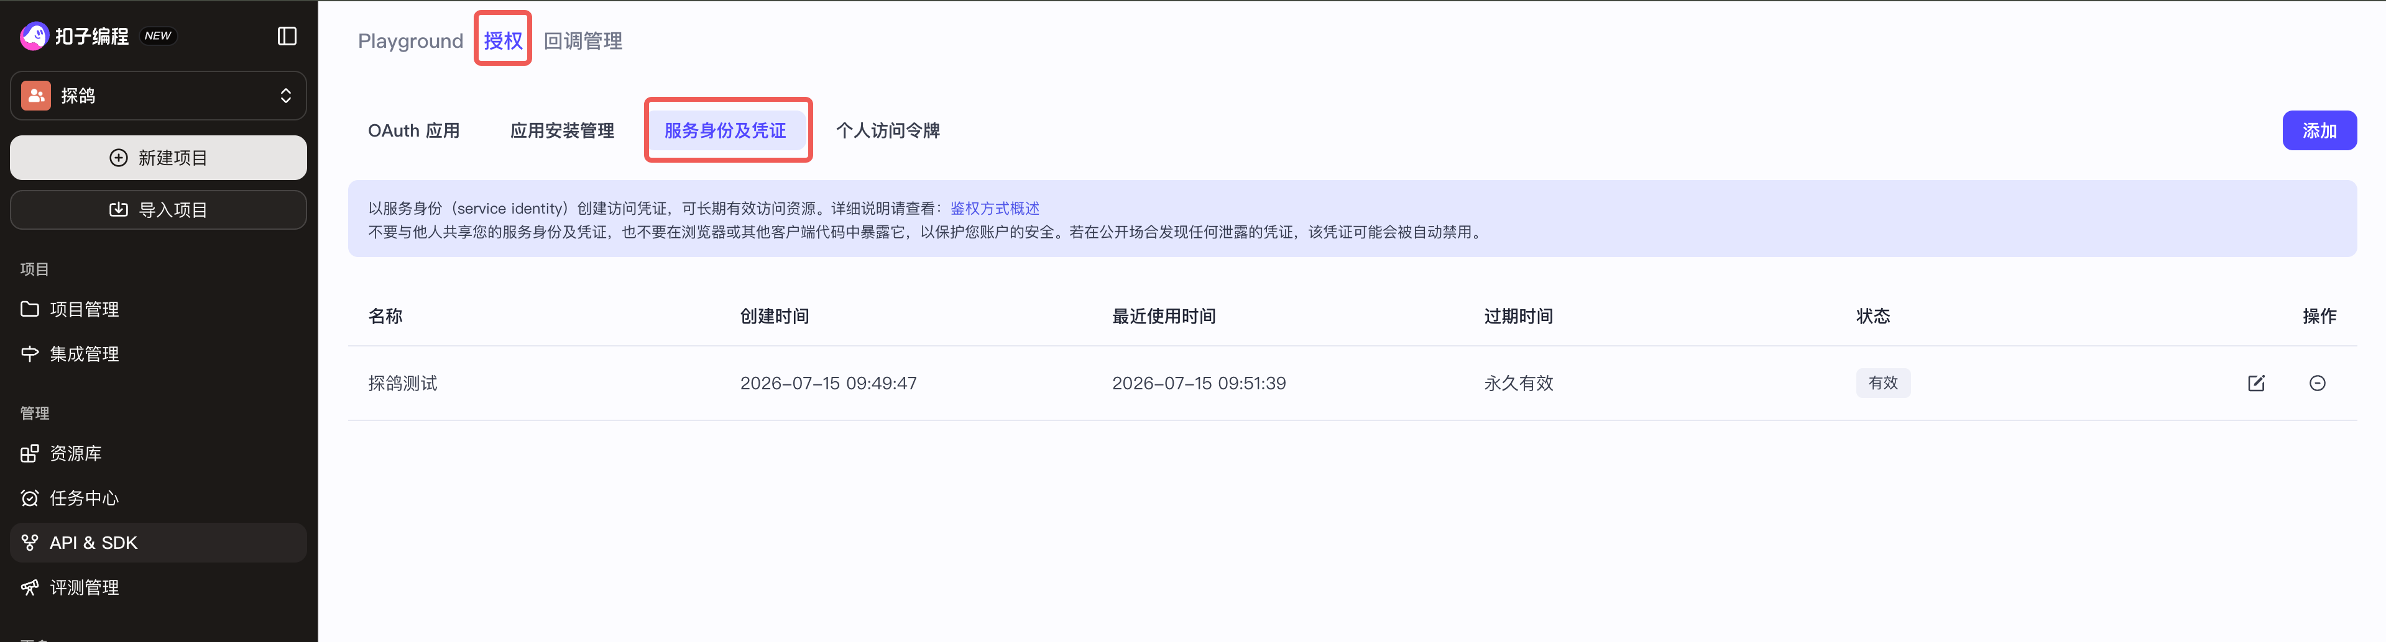Open the 探鸽 workspace dropdown
Viewport: 2386px width, 642px height.
click(x=159, y=95)
